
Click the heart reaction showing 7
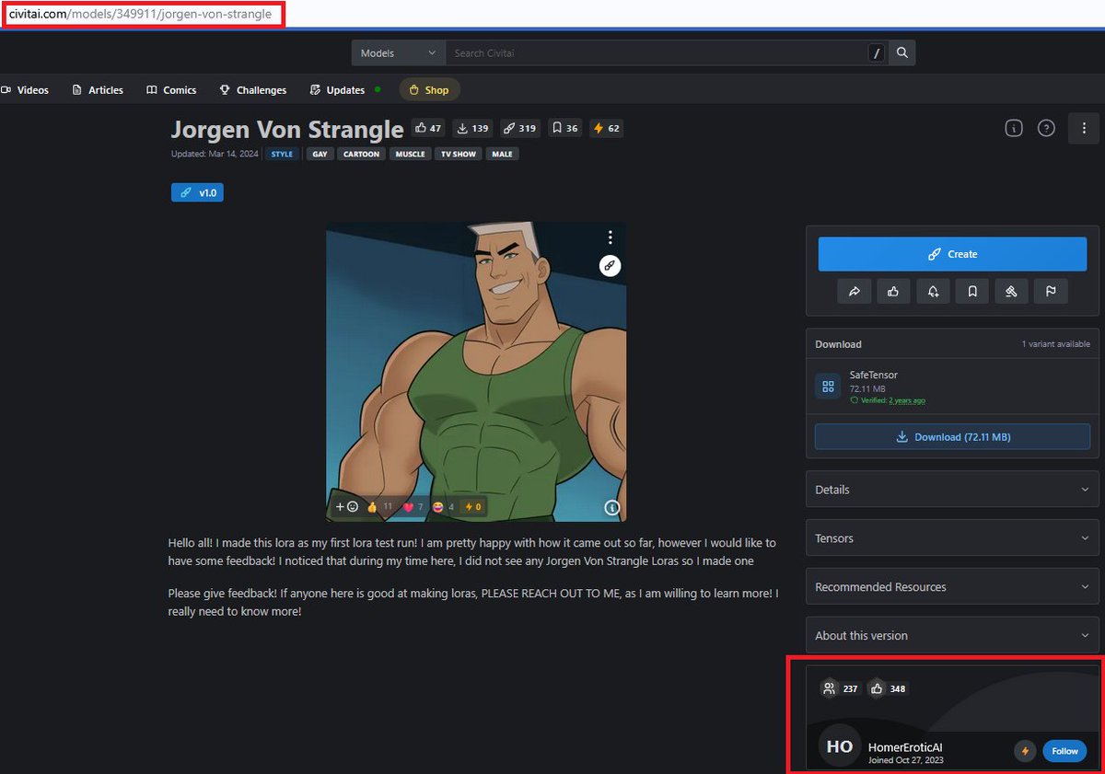point(413,507)
